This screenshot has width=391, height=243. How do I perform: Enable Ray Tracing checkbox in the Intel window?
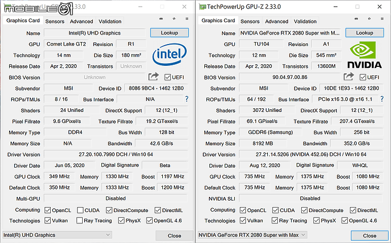pos(80,221)
